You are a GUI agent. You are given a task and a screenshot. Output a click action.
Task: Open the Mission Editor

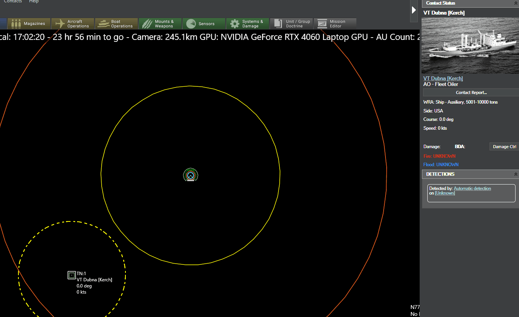click(x=335, y=24)
